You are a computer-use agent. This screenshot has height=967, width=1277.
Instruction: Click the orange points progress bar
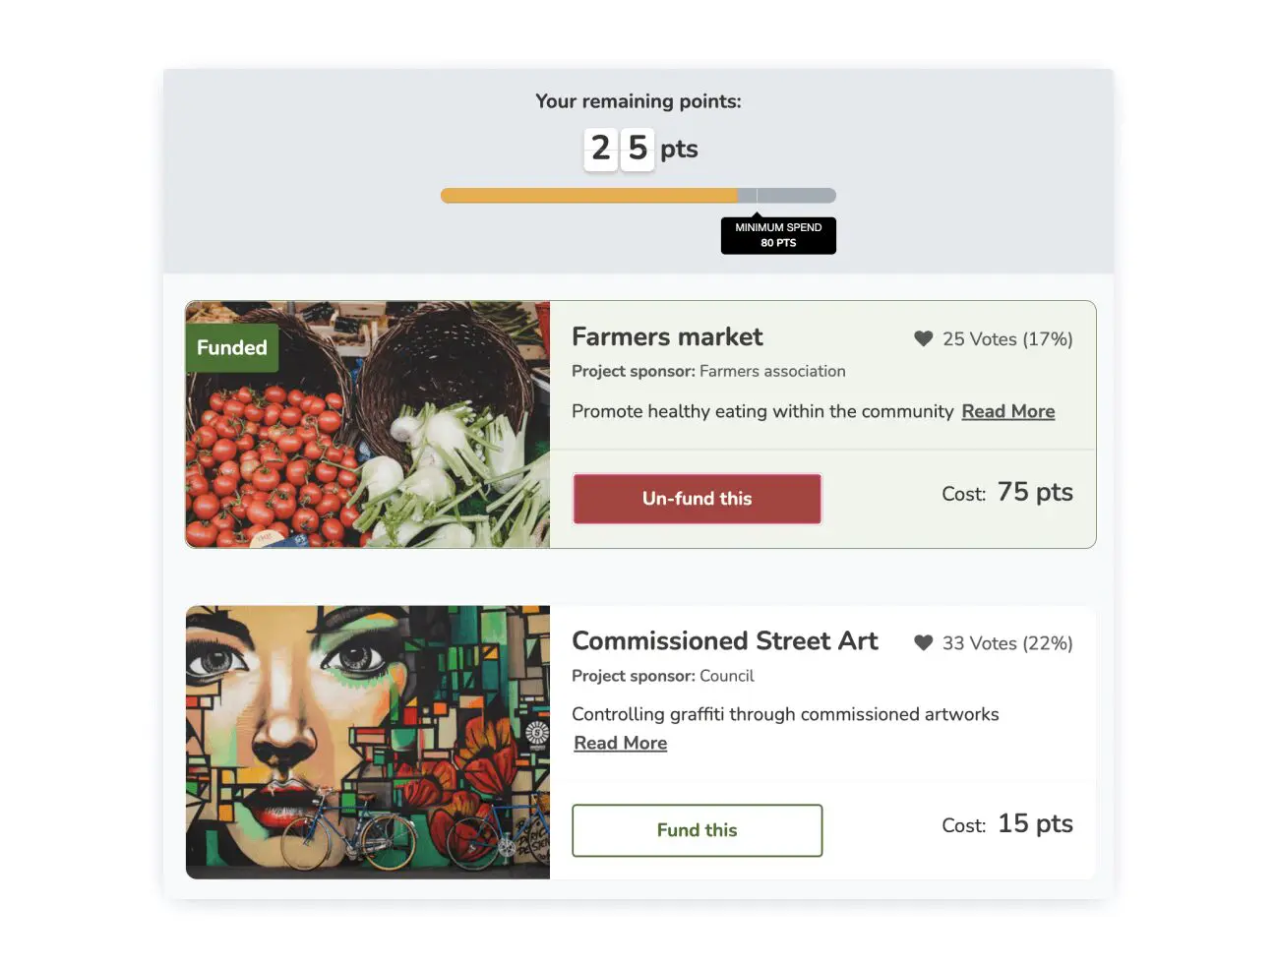coord(589,196)
